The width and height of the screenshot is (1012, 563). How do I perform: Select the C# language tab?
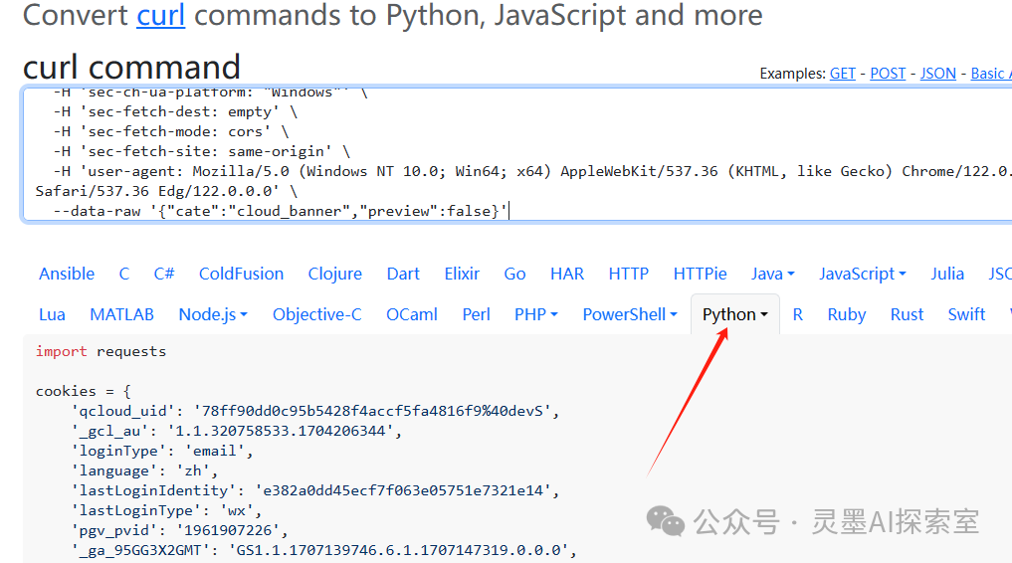(164, 274)
